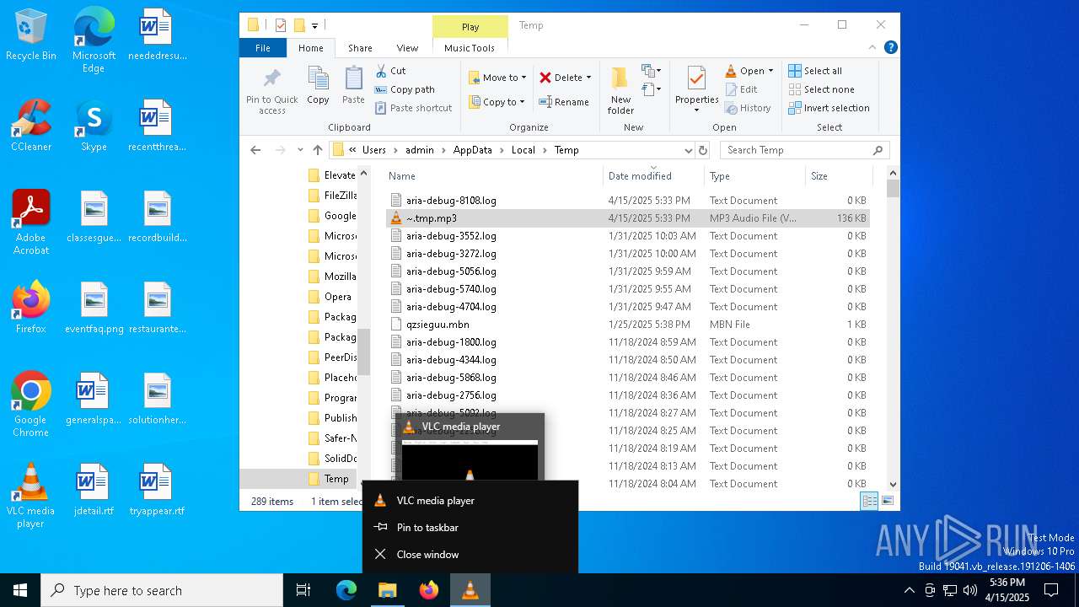
Task: Switch to Large icons view
Action: (x=887, y=501)
